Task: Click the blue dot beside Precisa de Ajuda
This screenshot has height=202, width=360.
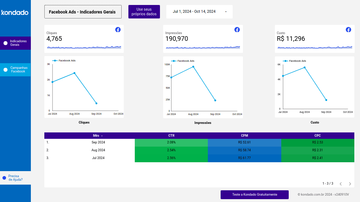Action: [4, 178]
